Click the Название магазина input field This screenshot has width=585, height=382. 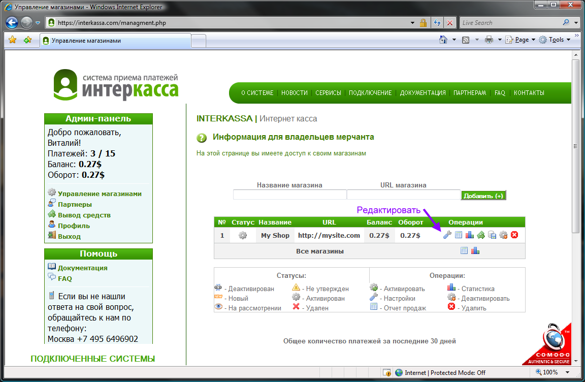[290, 195]
